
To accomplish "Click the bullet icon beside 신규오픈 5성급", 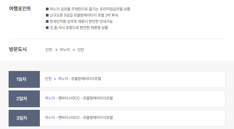I will [47, 15].
